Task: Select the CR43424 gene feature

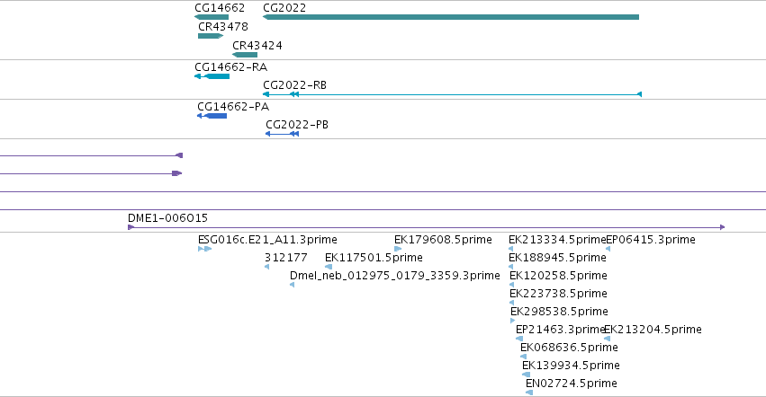Action: [x=245, y=55]
